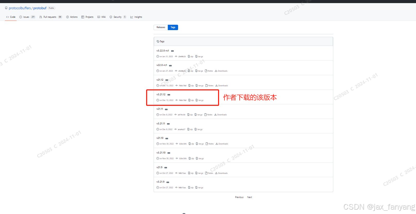416x214 pixels.
Task: Open commit f0dc78d in v3.21.12 row
Action: 181,100
